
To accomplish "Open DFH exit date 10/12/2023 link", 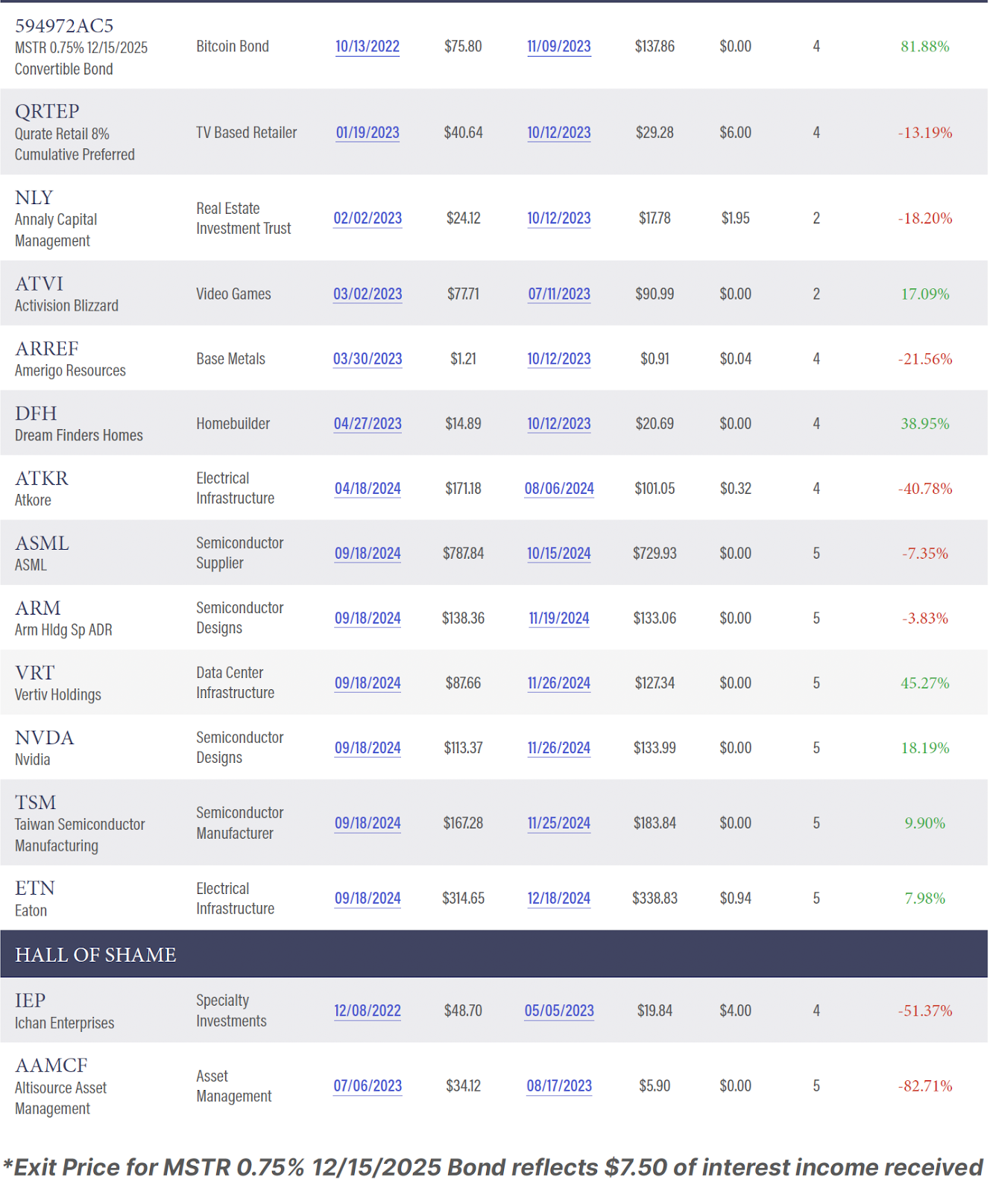I will [x=559, y=424].
